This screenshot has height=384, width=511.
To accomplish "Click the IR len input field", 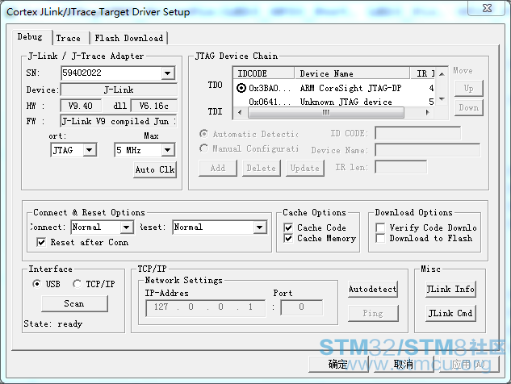I will coord(401,167).
